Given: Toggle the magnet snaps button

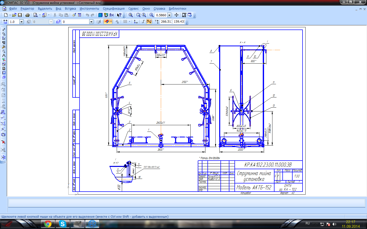Looking at the screenshot, I should pyautogui.click(x=107, y=22).
